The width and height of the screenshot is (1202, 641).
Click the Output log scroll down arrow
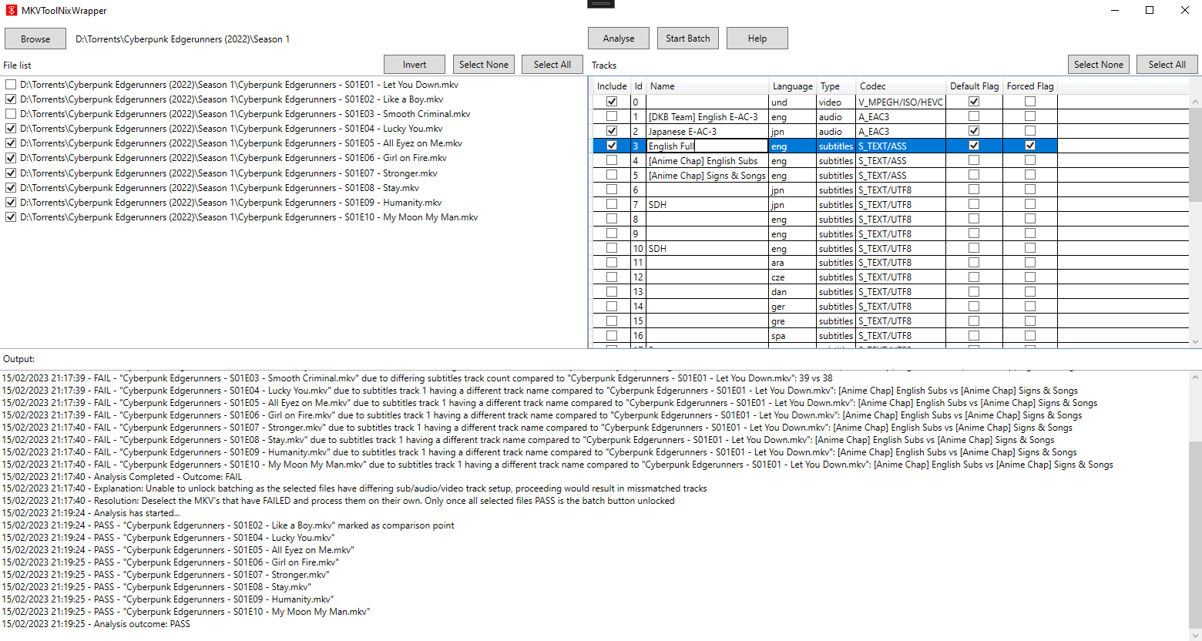1195,635
